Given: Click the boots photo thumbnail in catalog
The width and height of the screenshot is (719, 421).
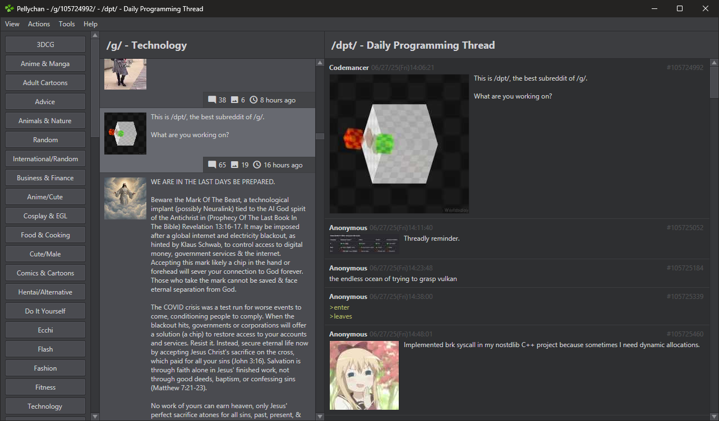Looking at the screenshot, I should [125, 75].
